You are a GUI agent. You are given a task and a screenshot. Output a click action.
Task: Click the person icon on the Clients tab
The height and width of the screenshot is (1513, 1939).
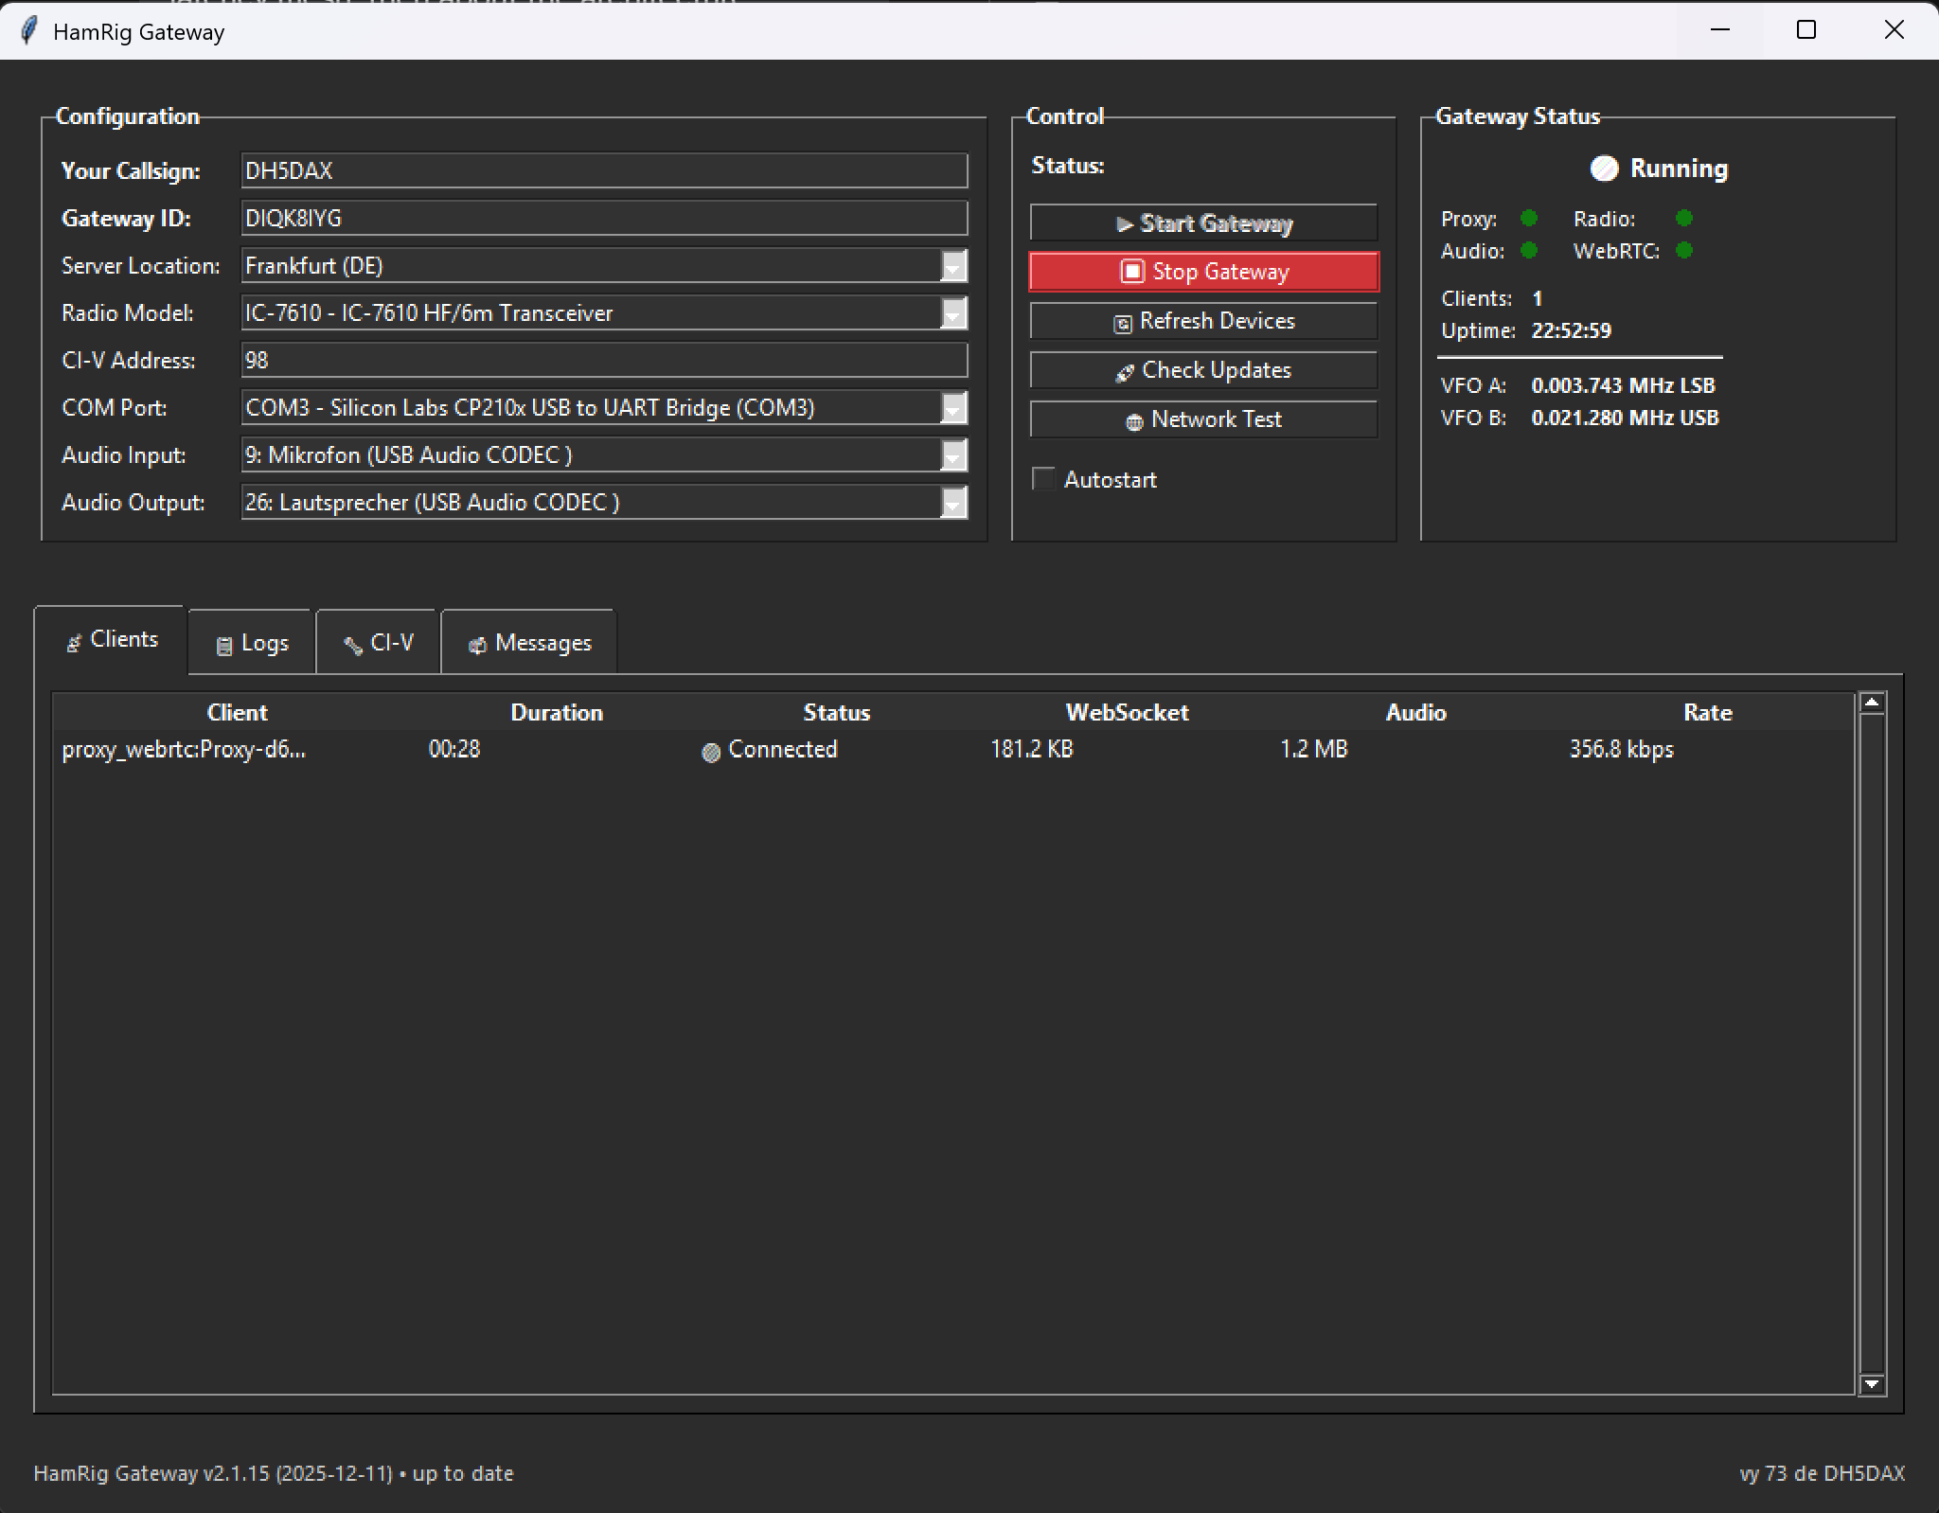[x=76, y=641]
